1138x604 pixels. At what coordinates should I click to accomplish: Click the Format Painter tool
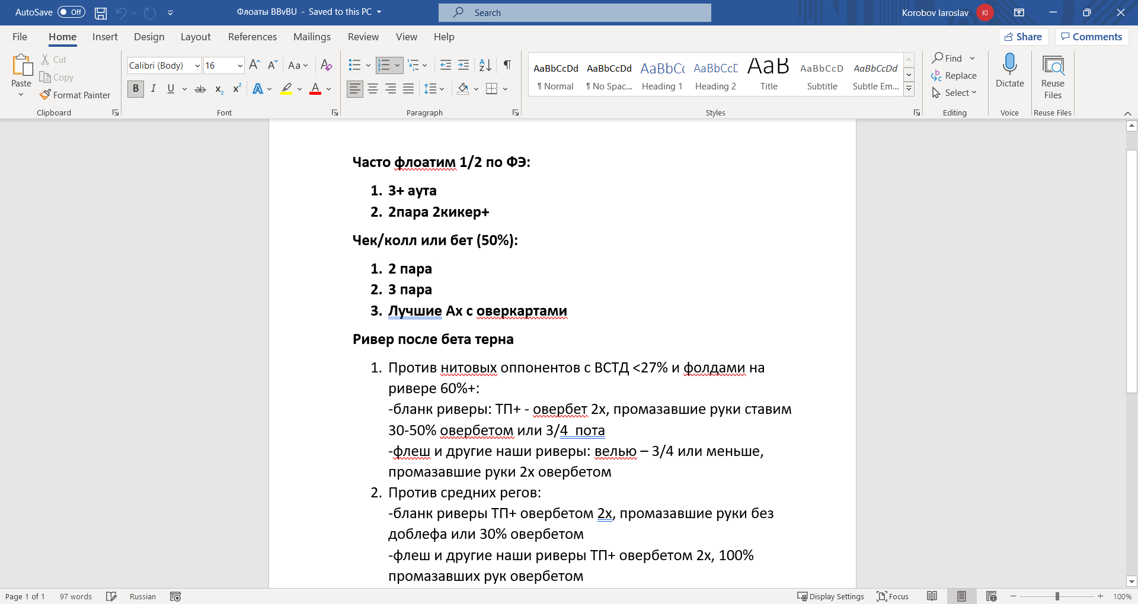pyautogui.click(x=75, y=95)
